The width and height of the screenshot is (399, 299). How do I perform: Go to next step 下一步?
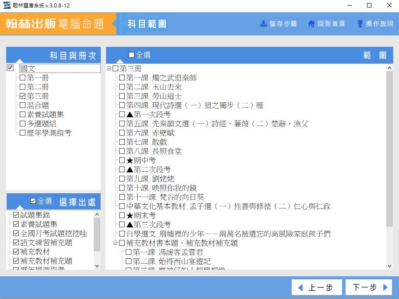369,287
